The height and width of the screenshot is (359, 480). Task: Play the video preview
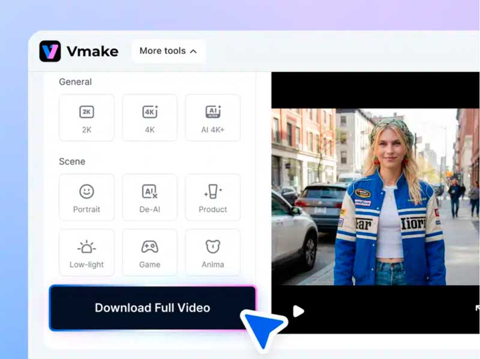click(x=299, y=312)
